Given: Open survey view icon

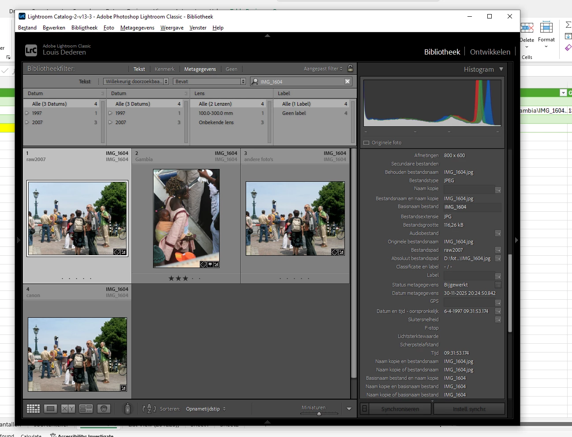Looking at the screenshot, I should [86, 409].
